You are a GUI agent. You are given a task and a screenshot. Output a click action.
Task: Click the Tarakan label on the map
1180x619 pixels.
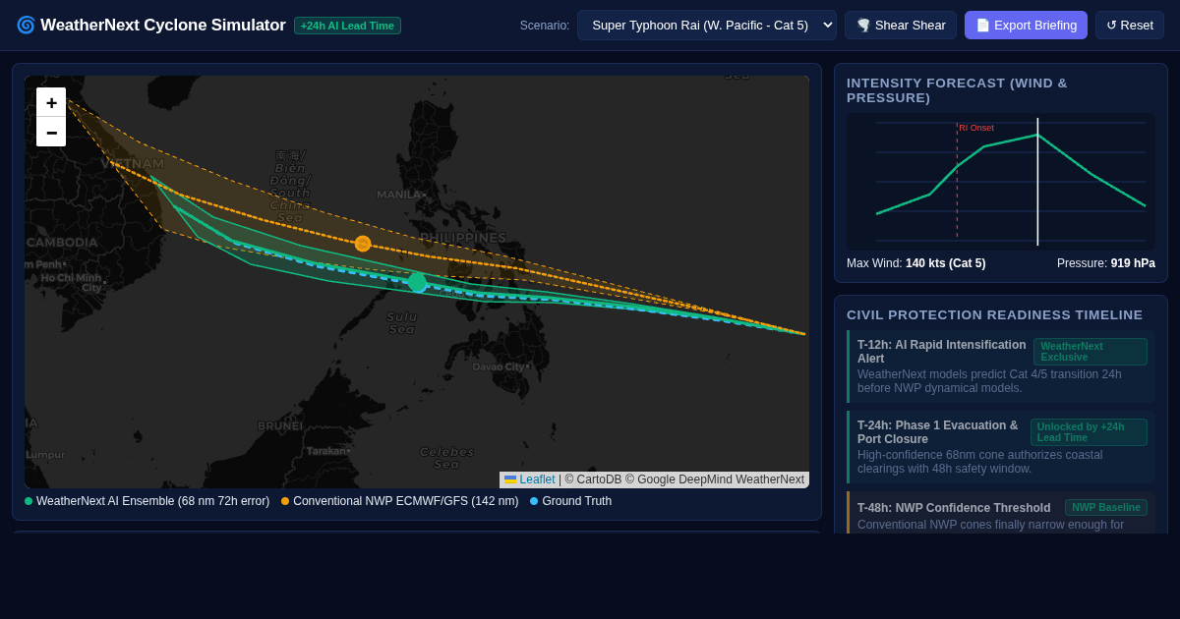click(x=325, y=451)
